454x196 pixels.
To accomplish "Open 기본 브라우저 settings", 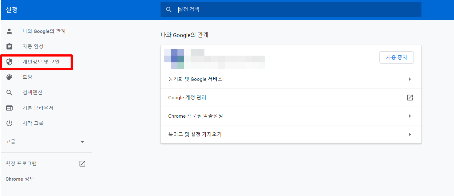I will [x=38, y=108].
